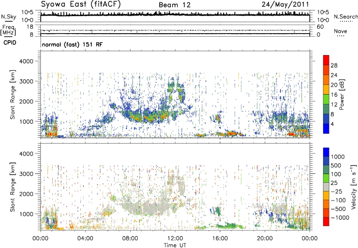Click the "12" value on Power colorbar

pyautogui.click(x=334, y=105)
